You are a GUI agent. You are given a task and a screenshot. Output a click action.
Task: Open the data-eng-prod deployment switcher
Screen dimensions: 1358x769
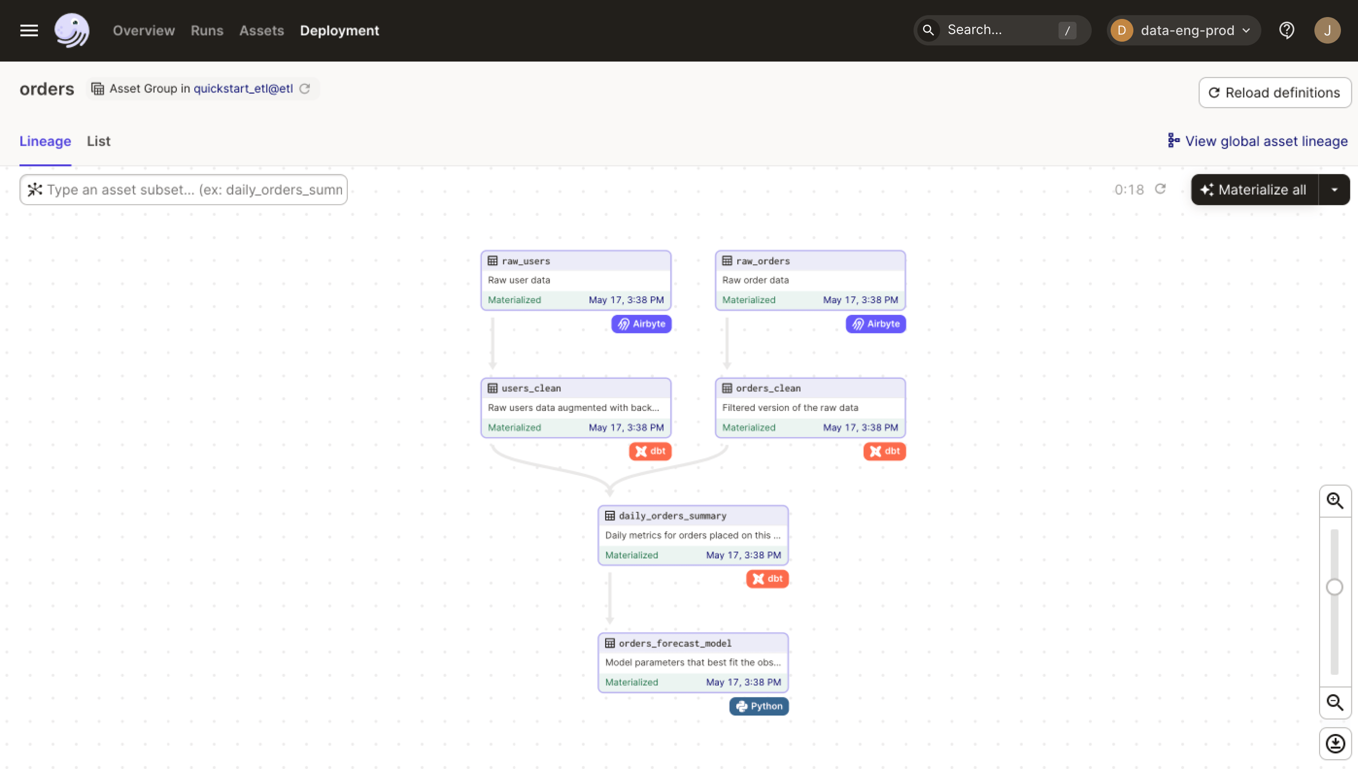[x=1184, y=31]
